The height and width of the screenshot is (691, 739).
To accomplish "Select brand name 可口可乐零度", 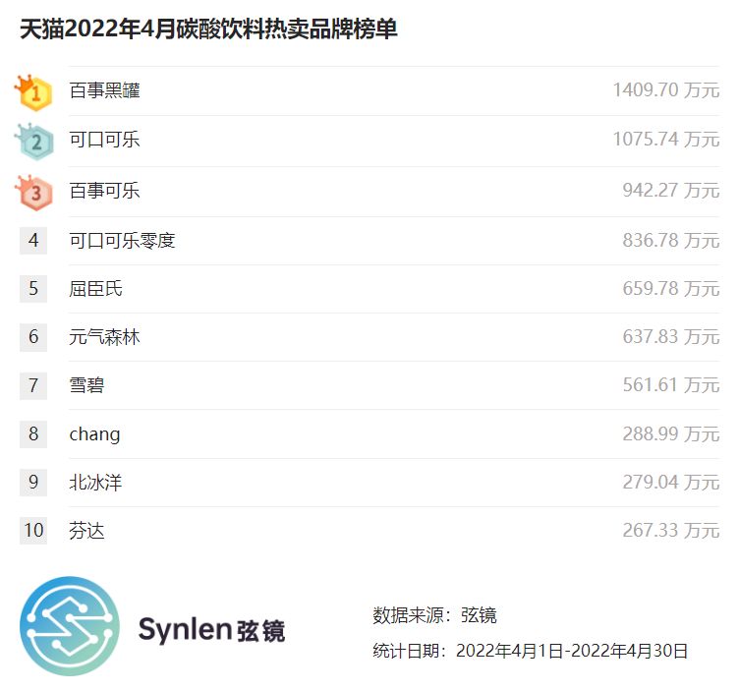I will point(122,241).
